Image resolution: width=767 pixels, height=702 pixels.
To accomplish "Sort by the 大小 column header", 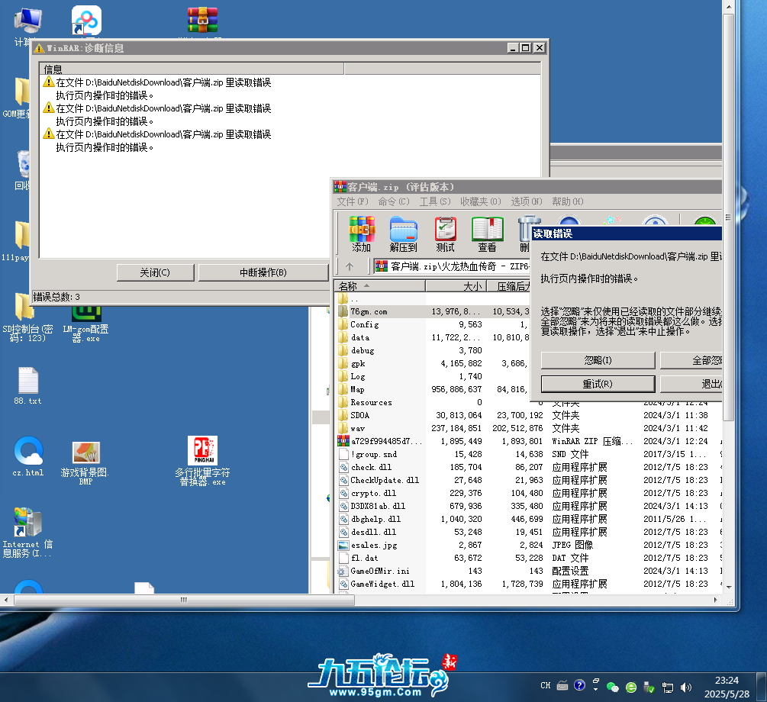I will [x=456, y=286].
